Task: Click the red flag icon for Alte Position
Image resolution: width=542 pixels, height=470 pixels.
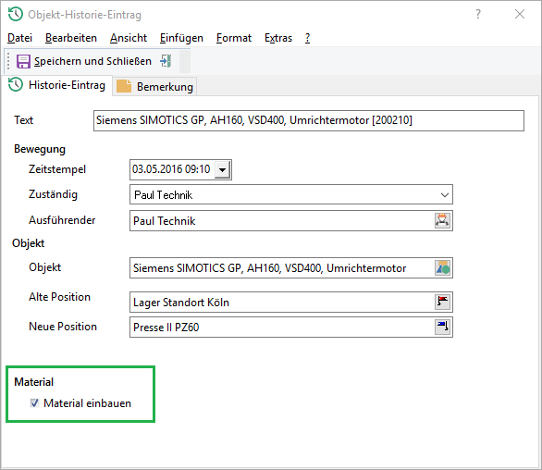Action: [442, 302]
